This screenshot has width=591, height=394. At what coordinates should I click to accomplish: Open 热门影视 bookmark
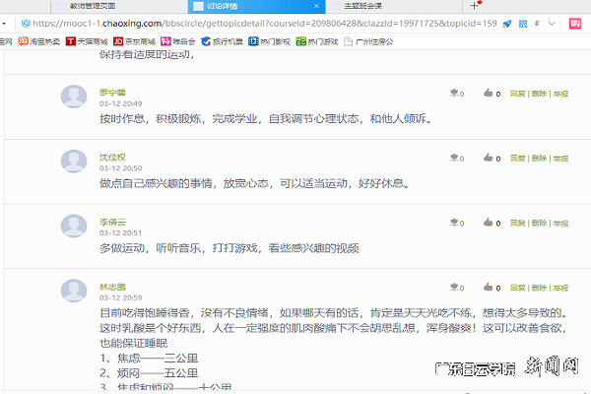pyautogui.click(x=270, y=41)
